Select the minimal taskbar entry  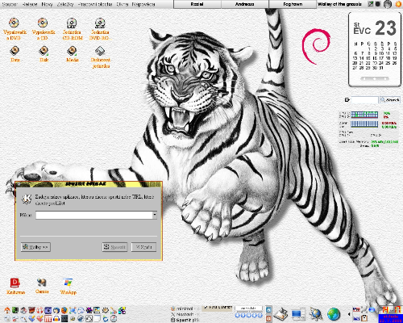[x=184, y=308]
